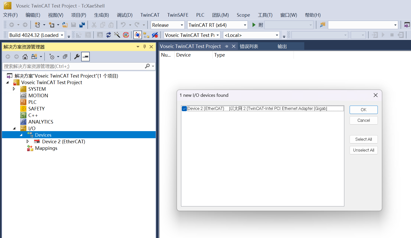Uncheck the Device 2 (EtherCAT) checkbox
The width and height of the screenshot is (411, 238).
[x=184, y=109]
